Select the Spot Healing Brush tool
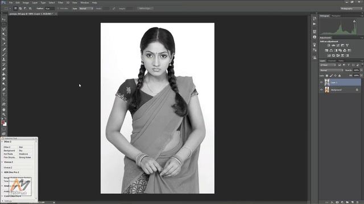 [4, 49]
